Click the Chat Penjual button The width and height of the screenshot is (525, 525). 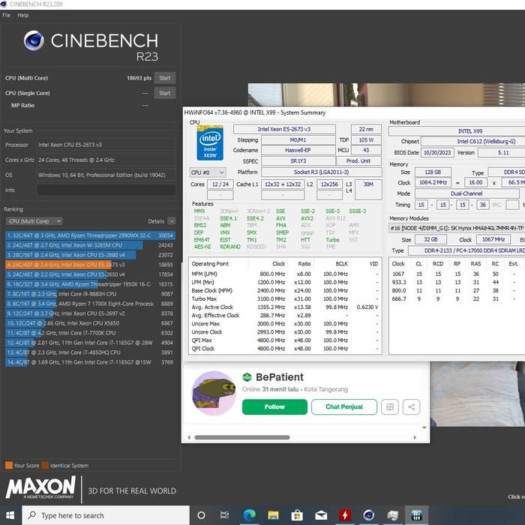(343, 406)
